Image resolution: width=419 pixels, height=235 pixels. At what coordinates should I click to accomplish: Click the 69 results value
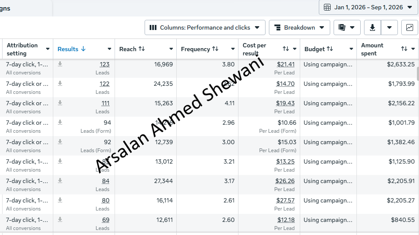tap(106, 220)
